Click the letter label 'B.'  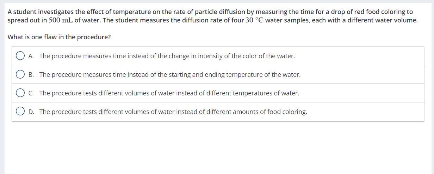(x=31, y=75)
